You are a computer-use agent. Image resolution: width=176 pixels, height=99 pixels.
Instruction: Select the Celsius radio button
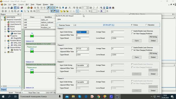click(132, 25)
